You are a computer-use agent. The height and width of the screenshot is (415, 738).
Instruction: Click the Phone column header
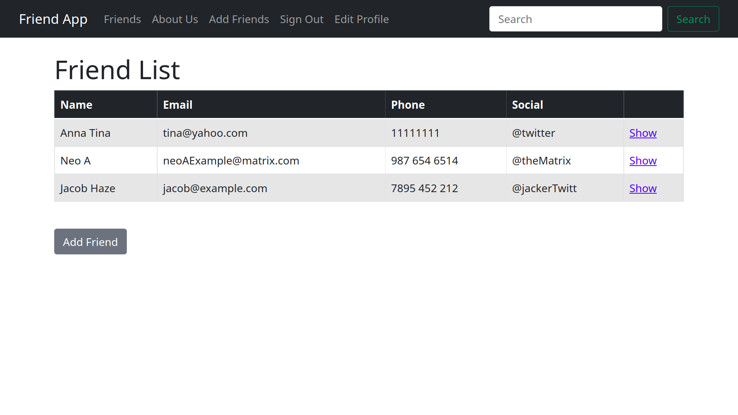click(407, 105)
